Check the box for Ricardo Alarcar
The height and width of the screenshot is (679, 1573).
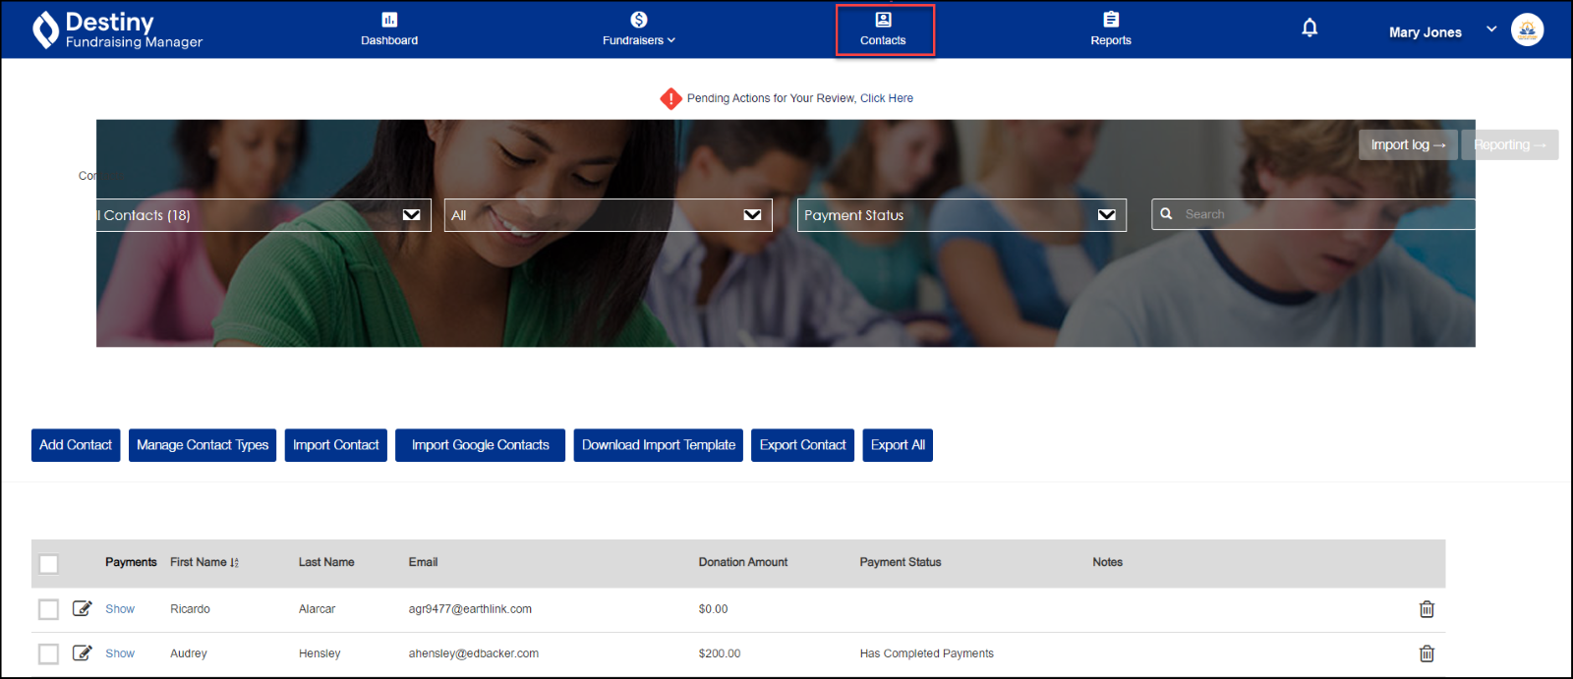[49, 609]
